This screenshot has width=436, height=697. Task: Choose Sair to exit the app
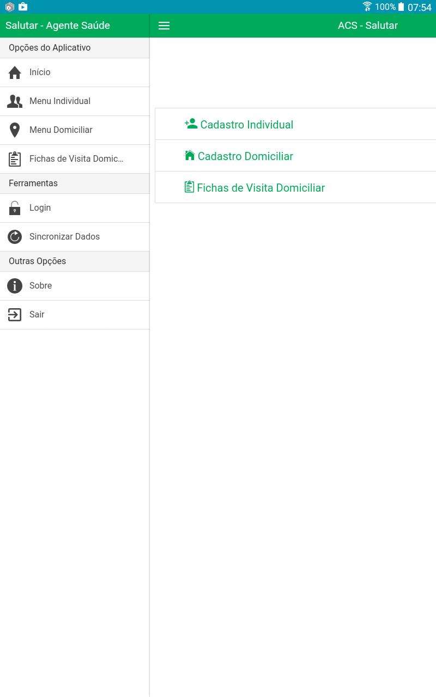coord(75,315)
